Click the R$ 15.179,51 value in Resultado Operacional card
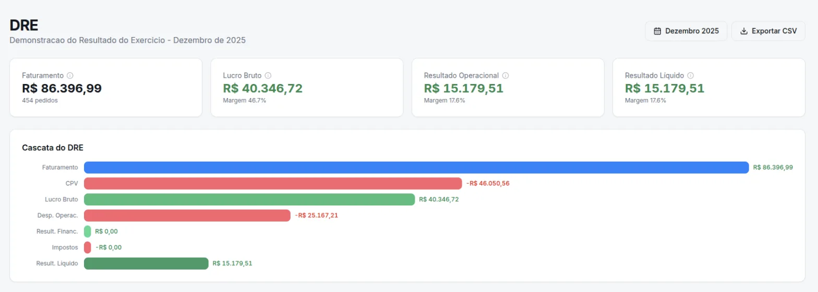818x292 pixels. pos(464,89)
